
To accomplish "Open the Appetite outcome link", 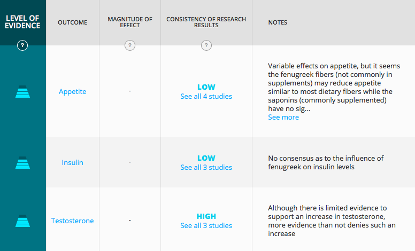I will [x=73, y=92].
